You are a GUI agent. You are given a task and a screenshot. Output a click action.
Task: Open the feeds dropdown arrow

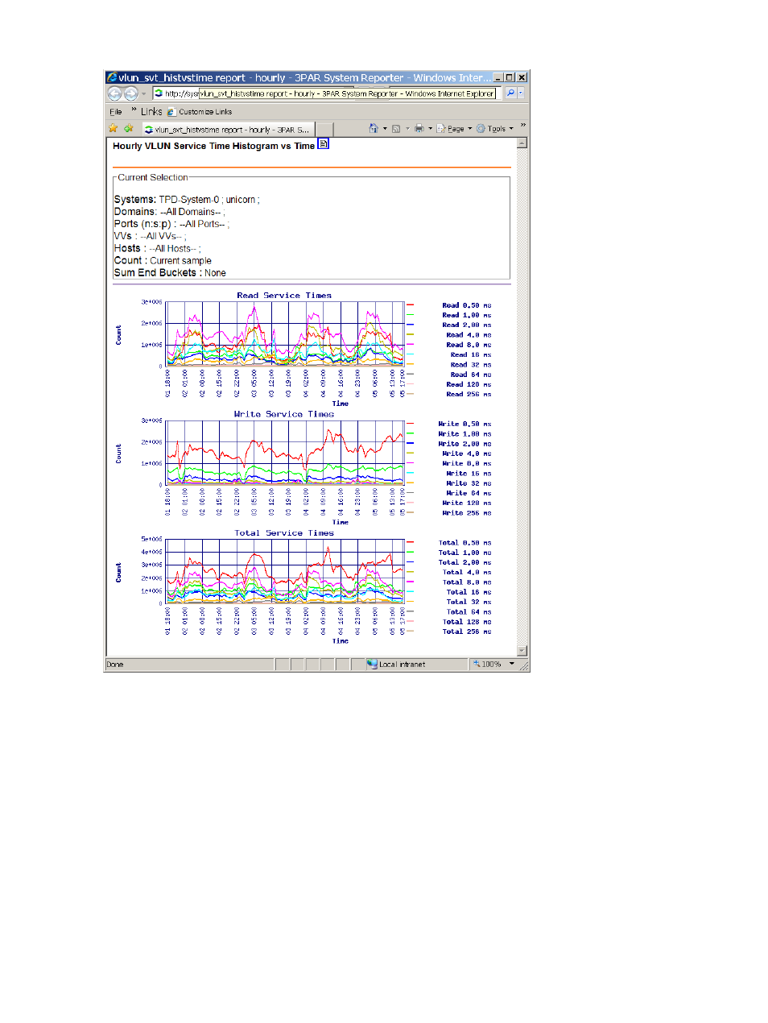(407, 129)
